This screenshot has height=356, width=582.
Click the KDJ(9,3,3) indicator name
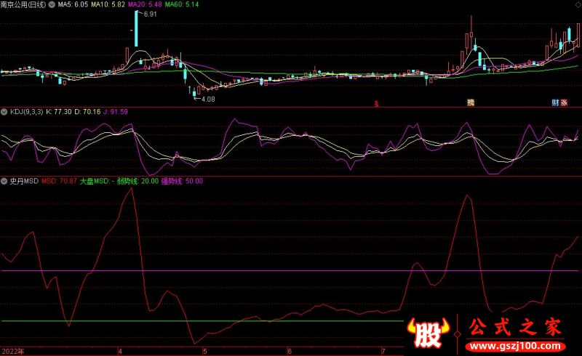tap(25, 112)
